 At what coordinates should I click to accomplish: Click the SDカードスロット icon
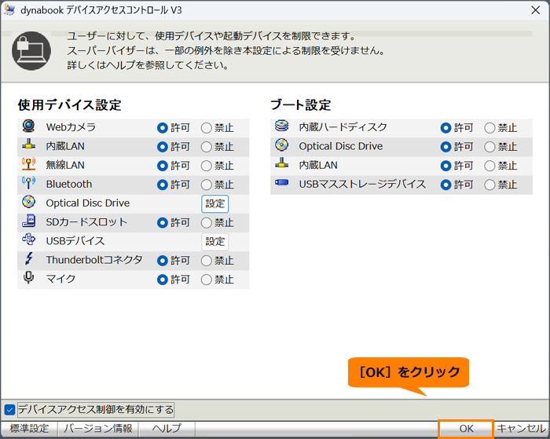(28, 221)
